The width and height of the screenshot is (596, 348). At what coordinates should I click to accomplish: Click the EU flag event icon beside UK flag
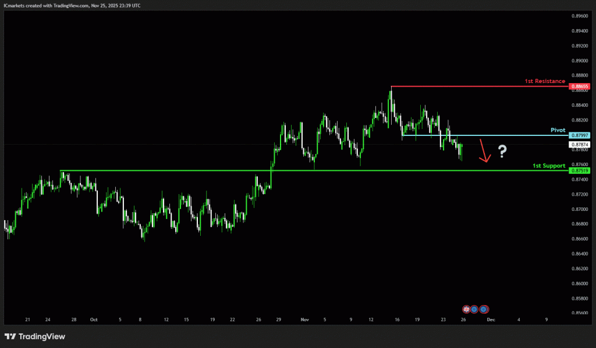tap(474, 309)
